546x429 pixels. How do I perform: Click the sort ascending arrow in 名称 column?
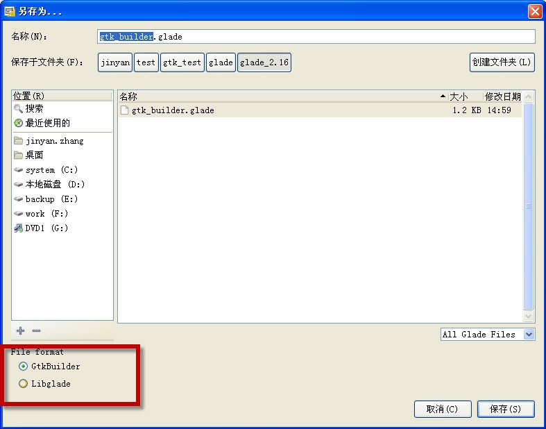click(443, 96)
